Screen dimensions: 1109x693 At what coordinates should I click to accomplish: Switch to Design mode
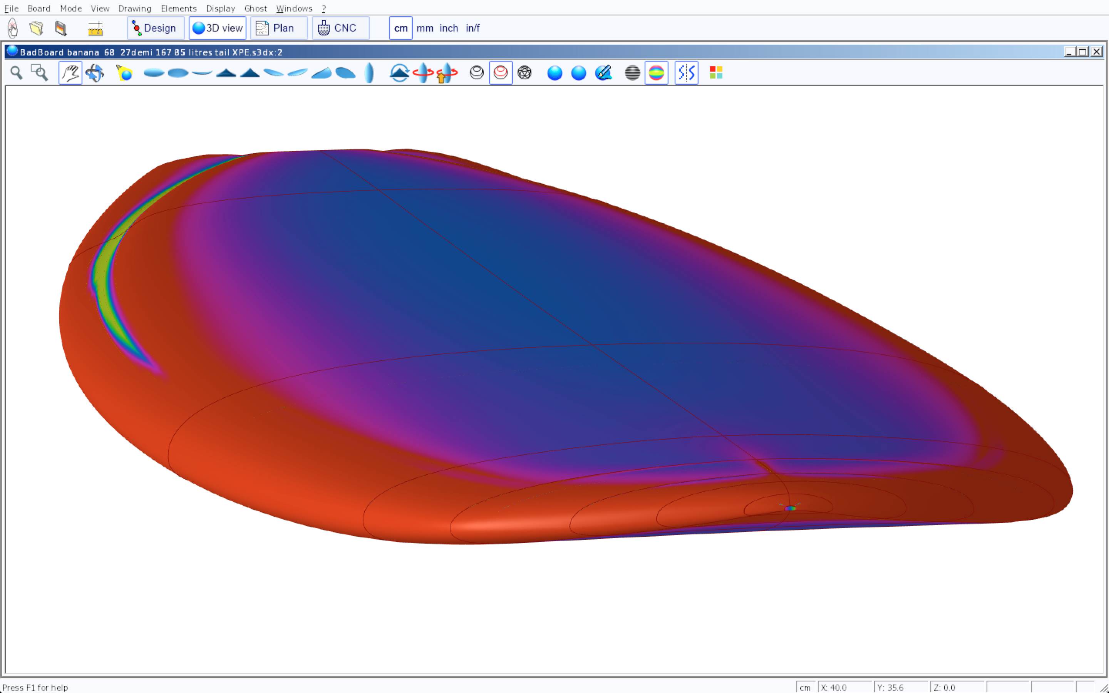click(x=155, y=28)
